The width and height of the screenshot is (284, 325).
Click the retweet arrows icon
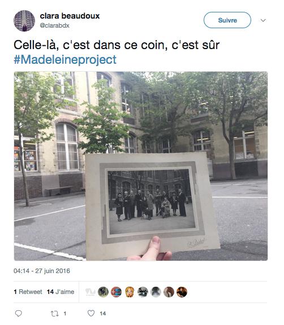55,313
